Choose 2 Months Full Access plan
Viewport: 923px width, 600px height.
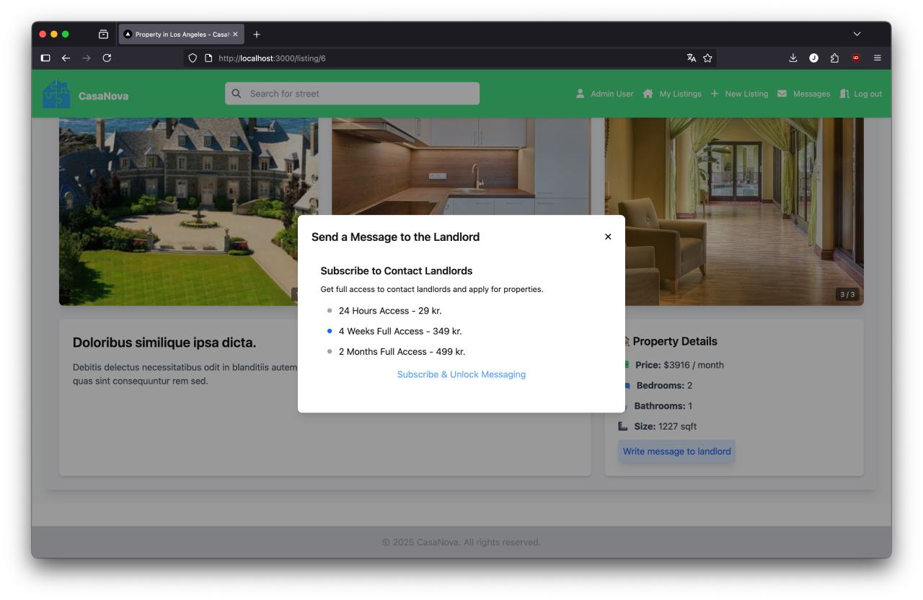click(401, 352)
